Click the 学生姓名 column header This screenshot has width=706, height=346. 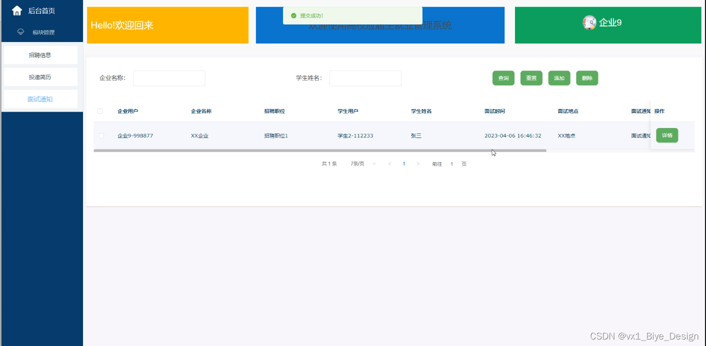(x=421, y=111)
